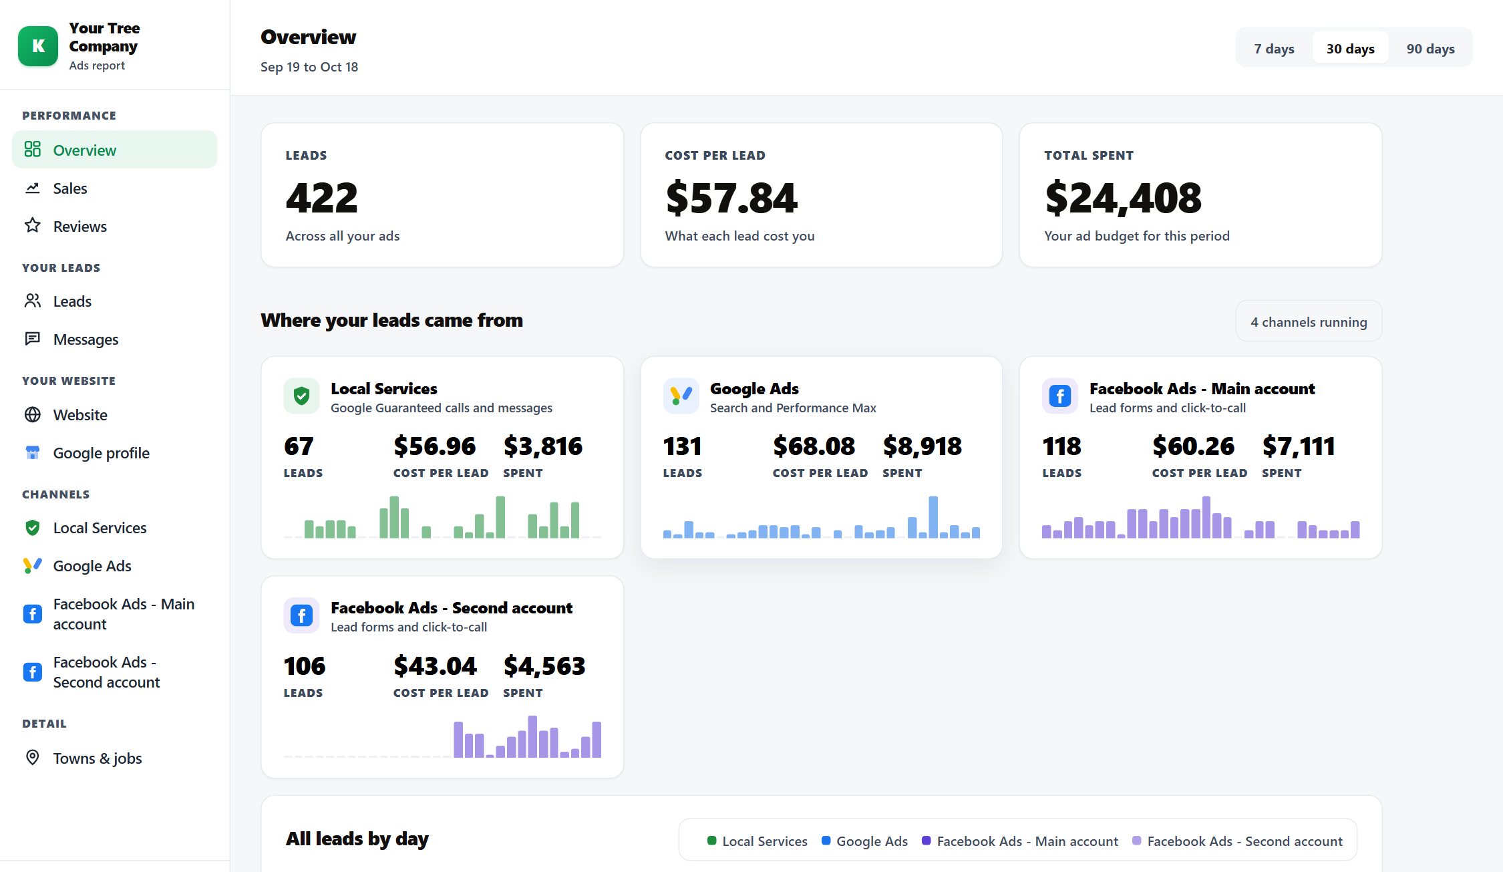Click the Website globe icon

[32, 414]
